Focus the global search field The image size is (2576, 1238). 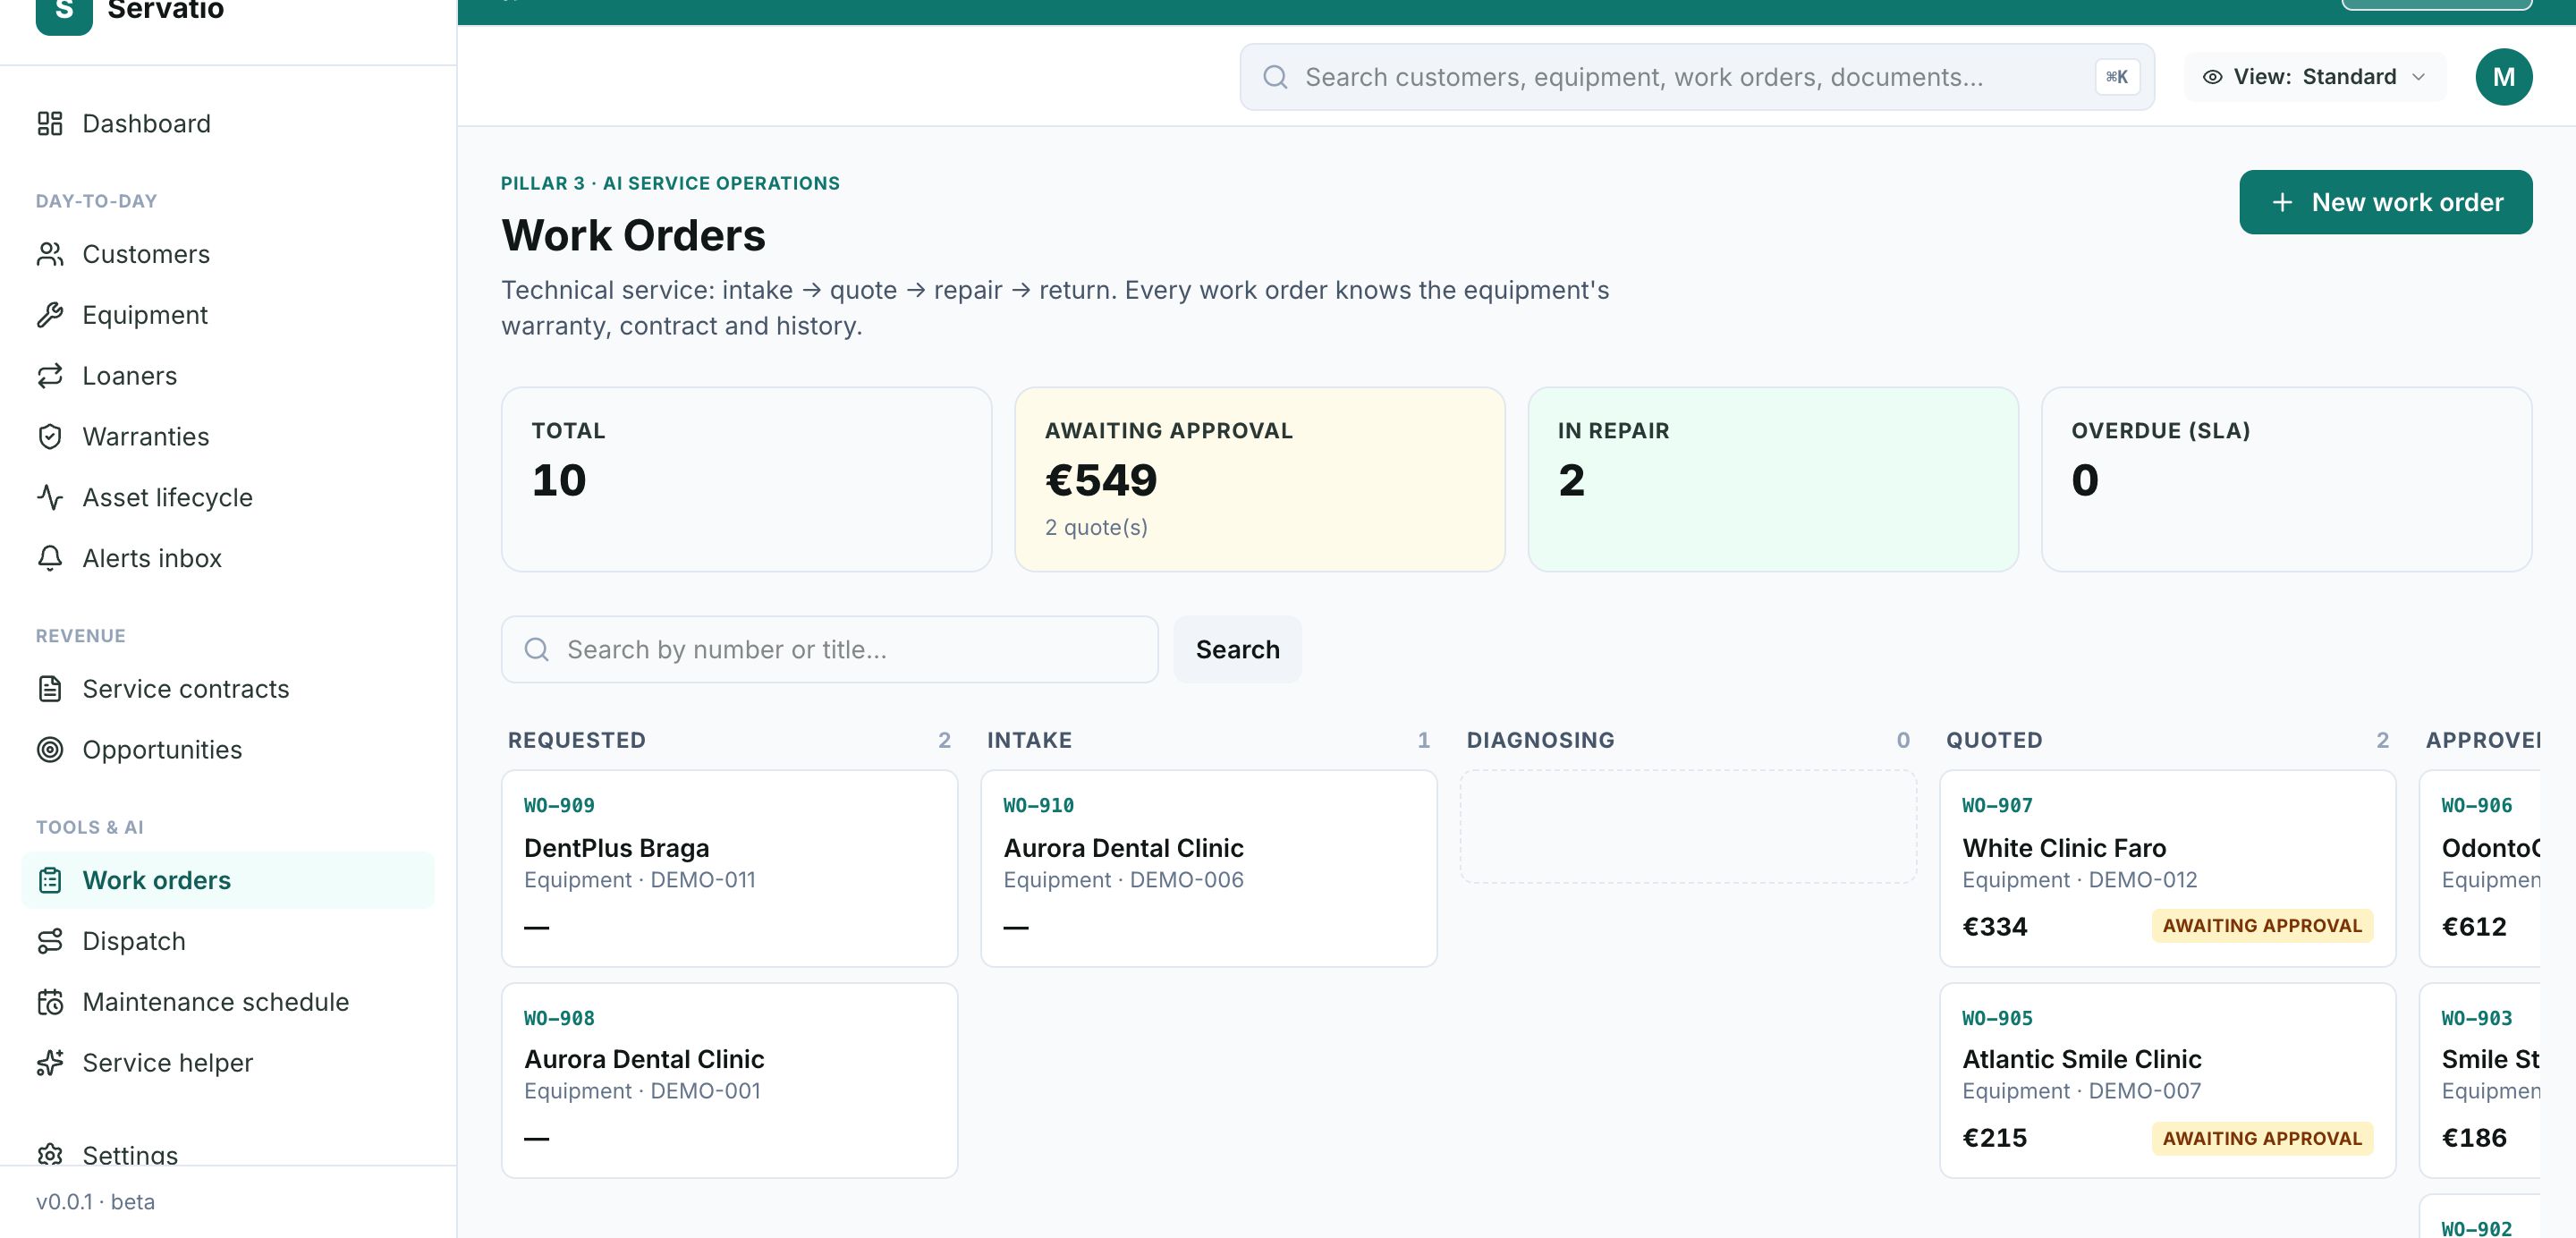pos(1696,77)
